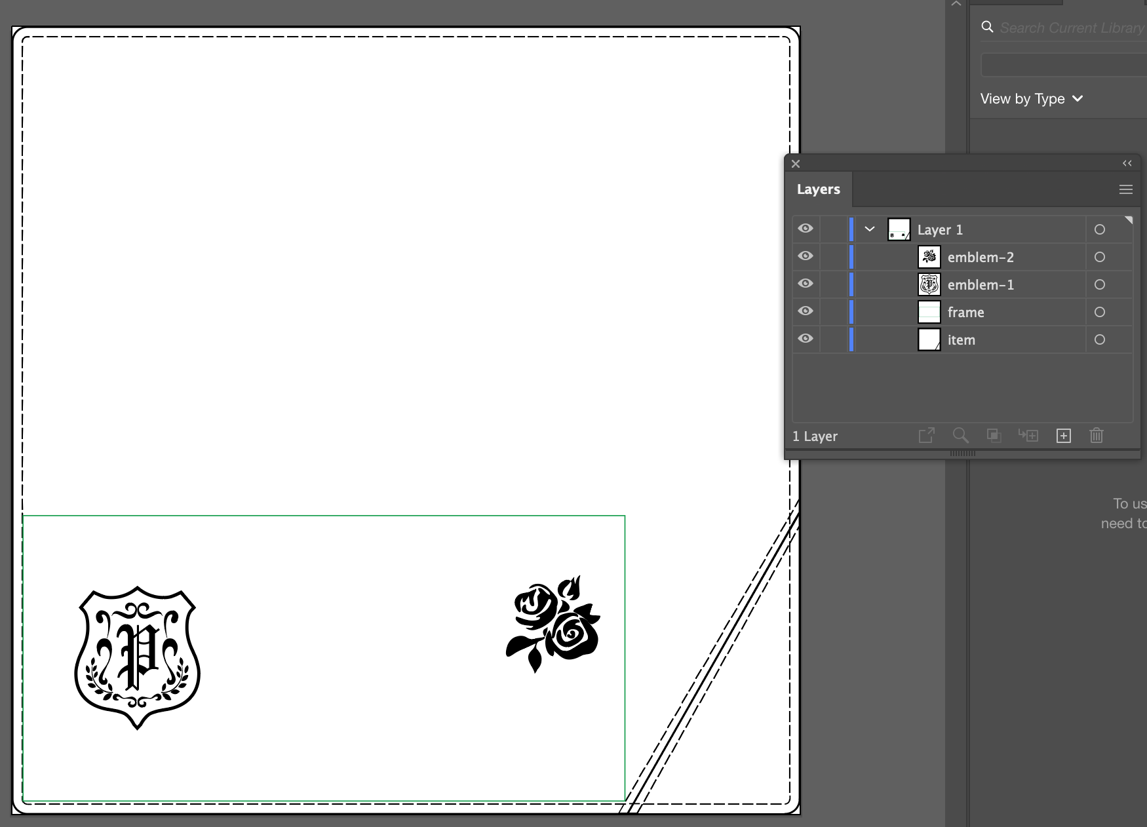Click the Collect for Export icon
The height and width of the screenshot is (827, 1147).
point(926,436)
